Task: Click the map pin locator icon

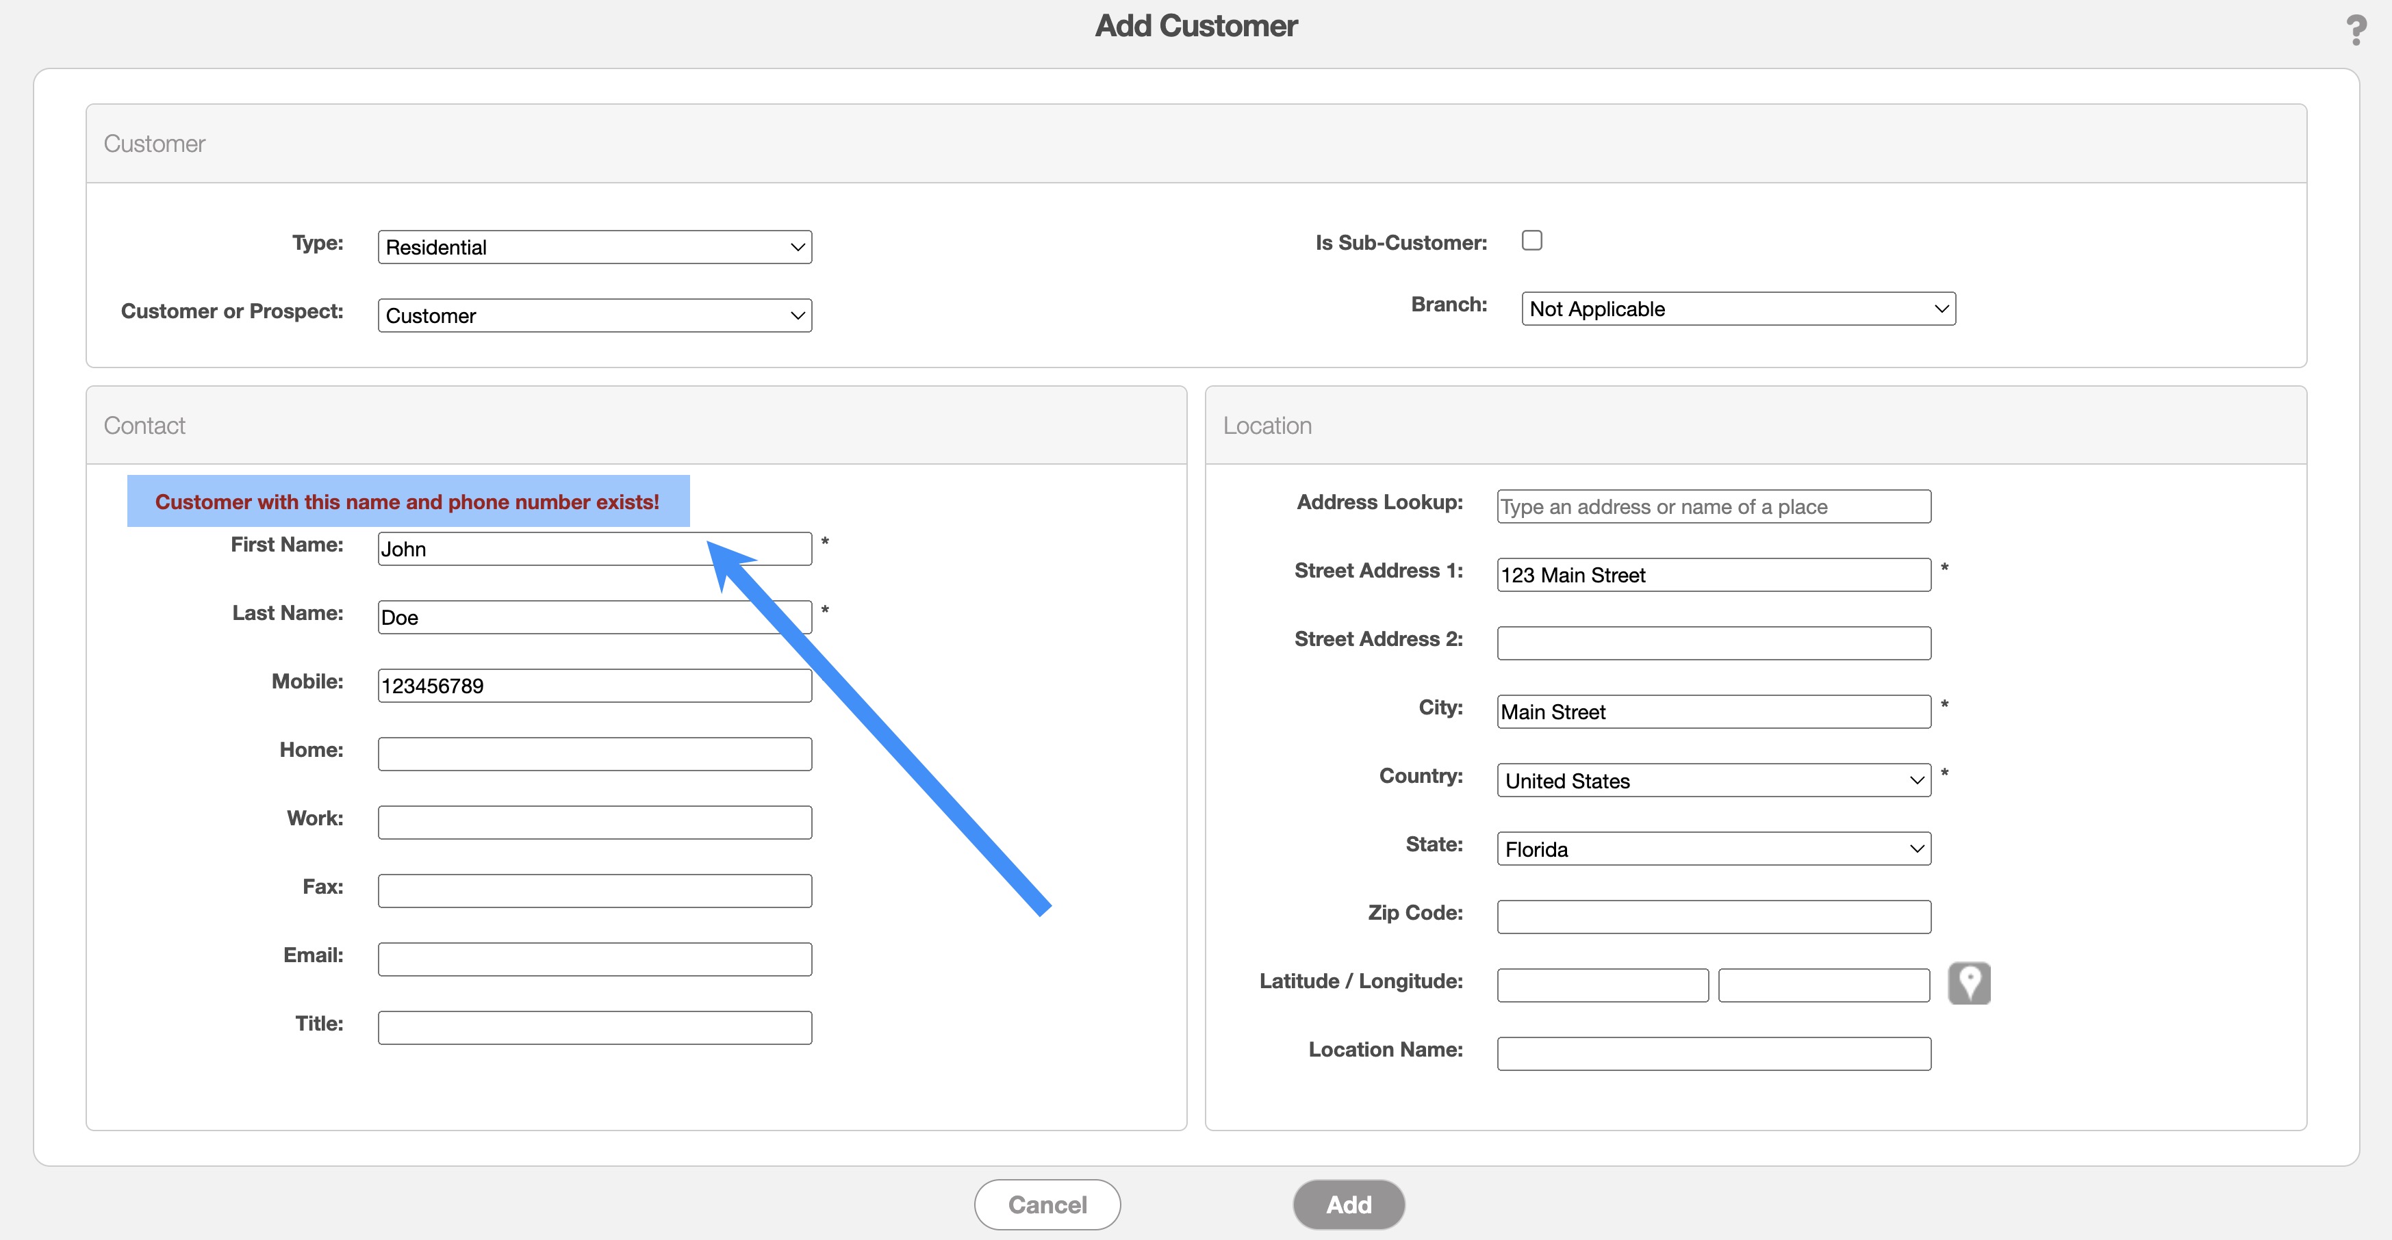Action: click(x=1968, y=983)
